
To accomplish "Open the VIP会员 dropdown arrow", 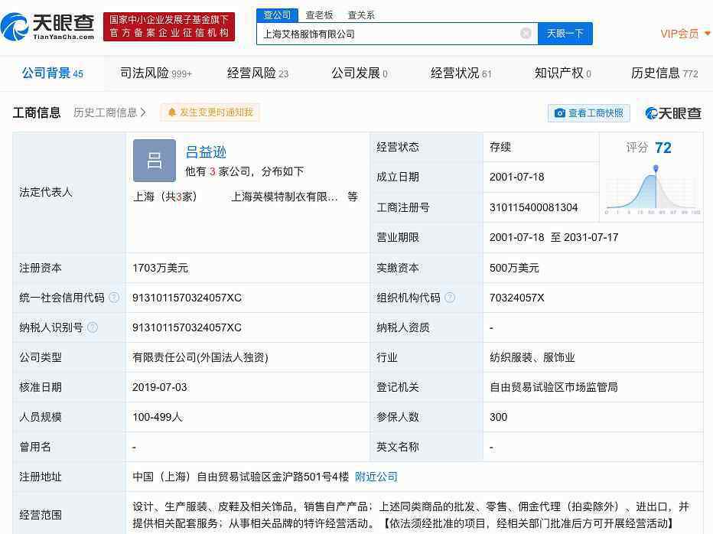I will 707,33.
